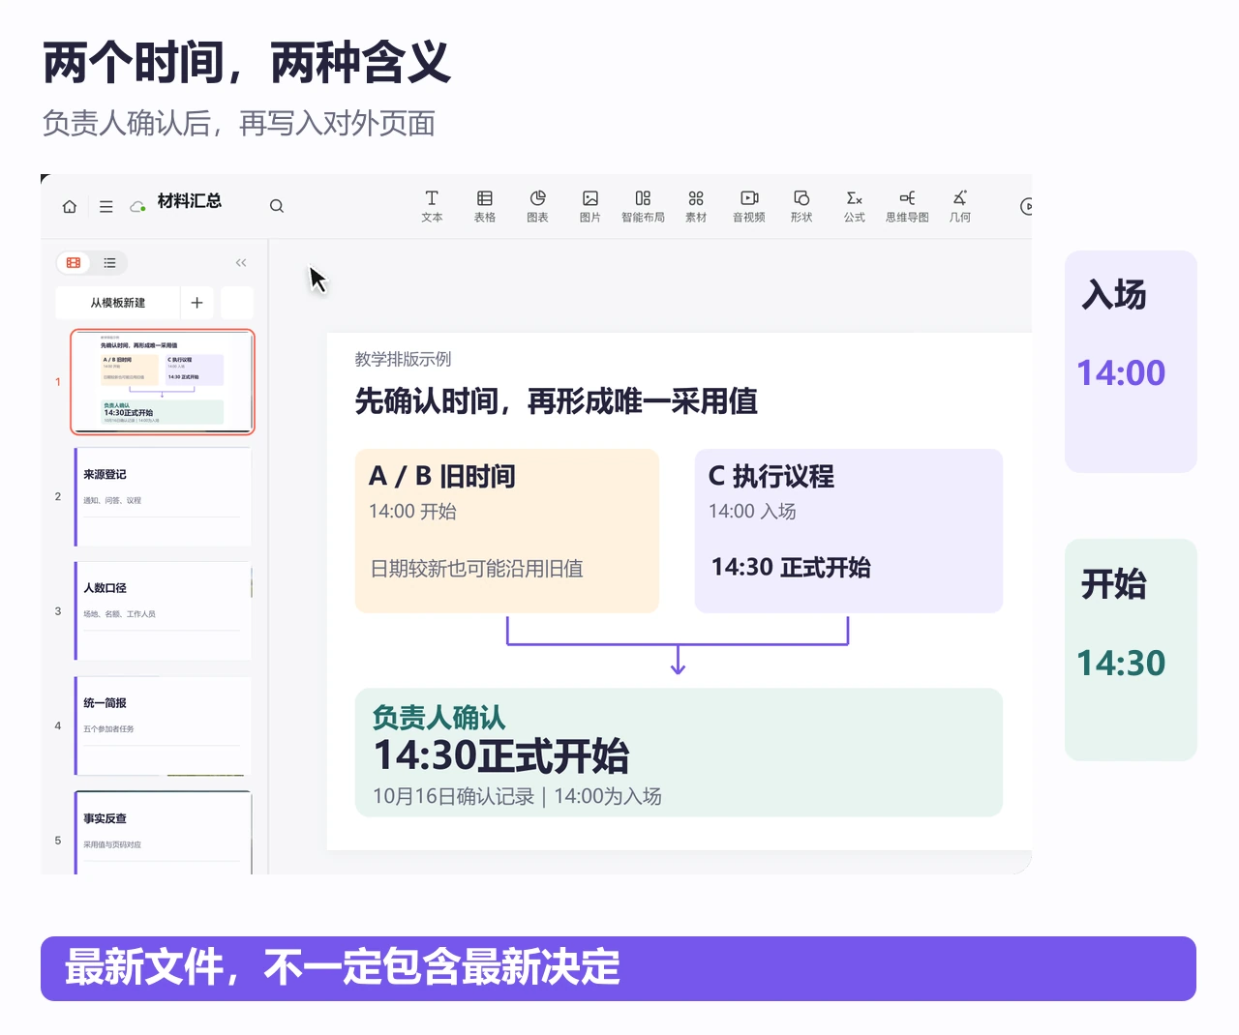Choose the 形状 shapes tool
Viewport: 1239px width, 1035px height.
[x=801, y=206]
